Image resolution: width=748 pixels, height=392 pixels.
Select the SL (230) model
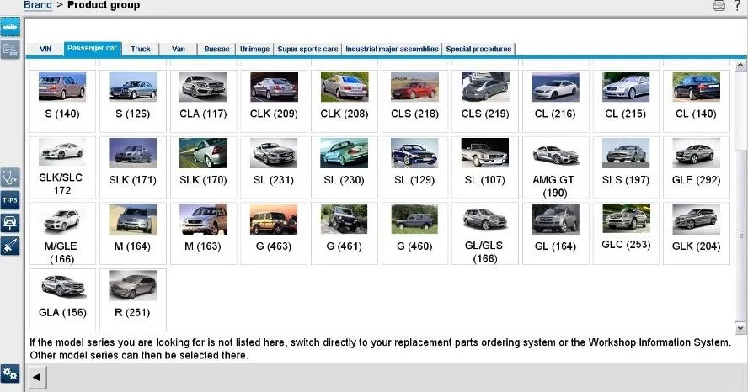pyautogui.click(x=344, y=167)
